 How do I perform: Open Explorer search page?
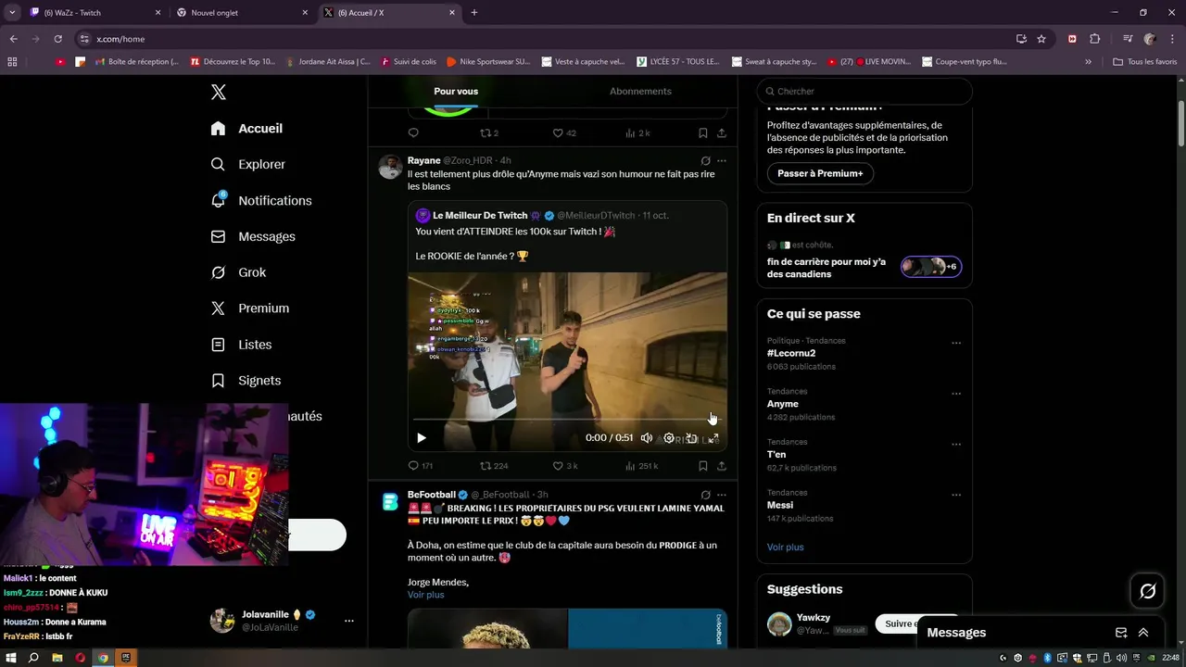tap(248, 164)
